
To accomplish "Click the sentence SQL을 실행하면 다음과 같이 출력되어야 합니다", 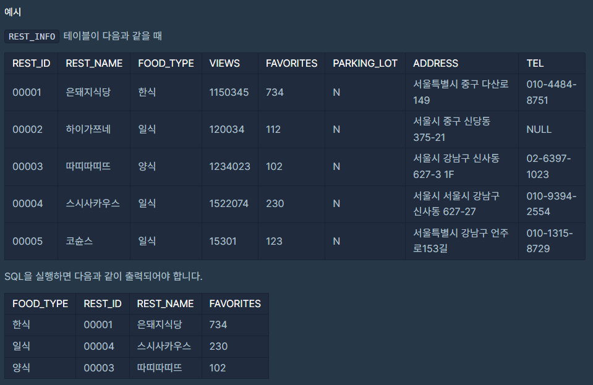I will (103, 276).
